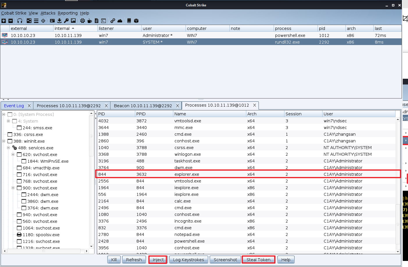This screenshot has height=267, width=408.
Task: Click printer icon beside 1180: spoolsv.exe
Action: (x=19, y=234)
